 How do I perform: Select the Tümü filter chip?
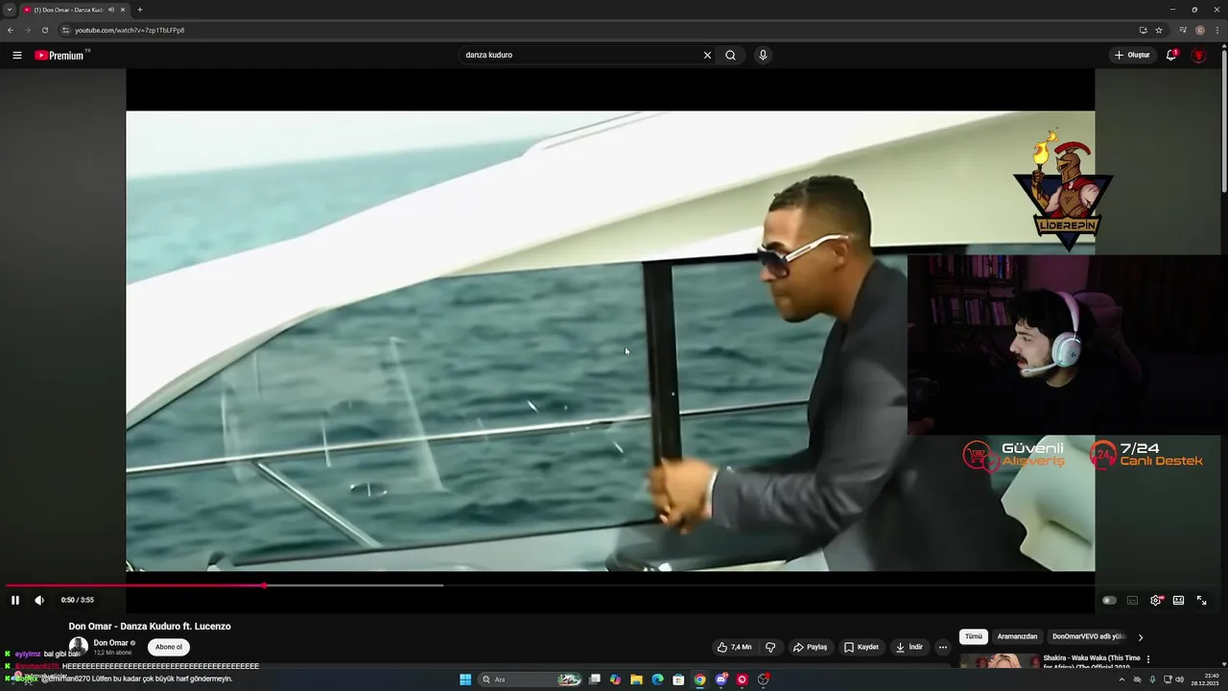974,636
